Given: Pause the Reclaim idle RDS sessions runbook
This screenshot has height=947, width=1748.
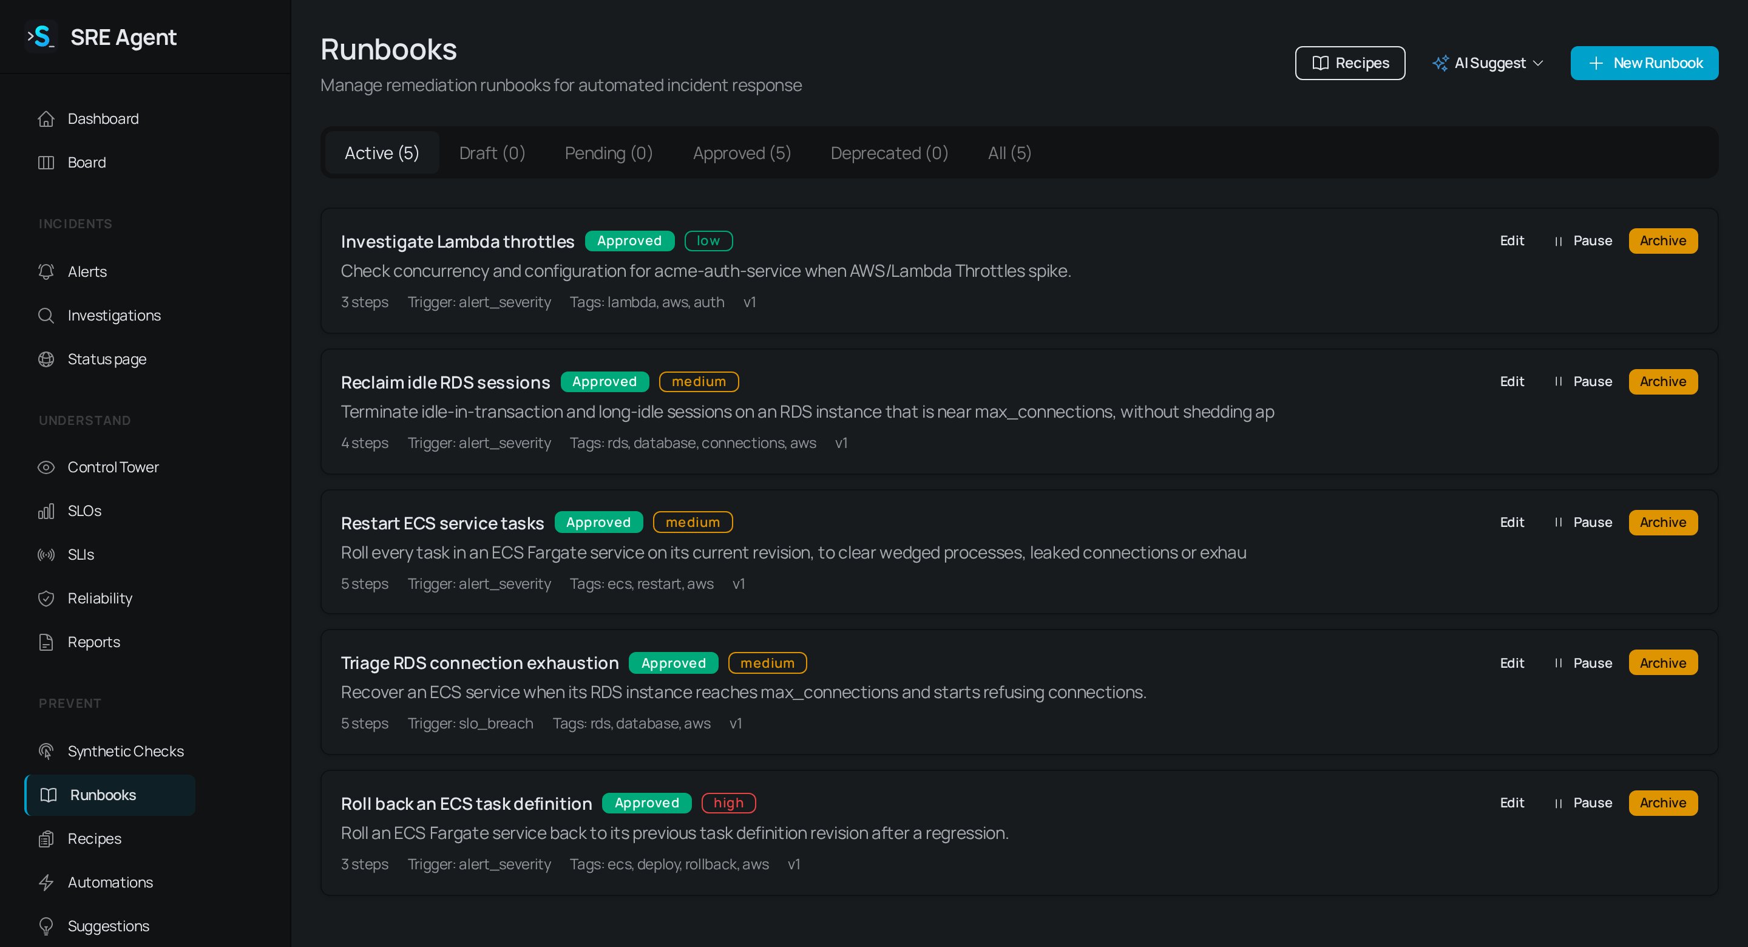Looking at the screenshot, I should tap(1582, 381).
